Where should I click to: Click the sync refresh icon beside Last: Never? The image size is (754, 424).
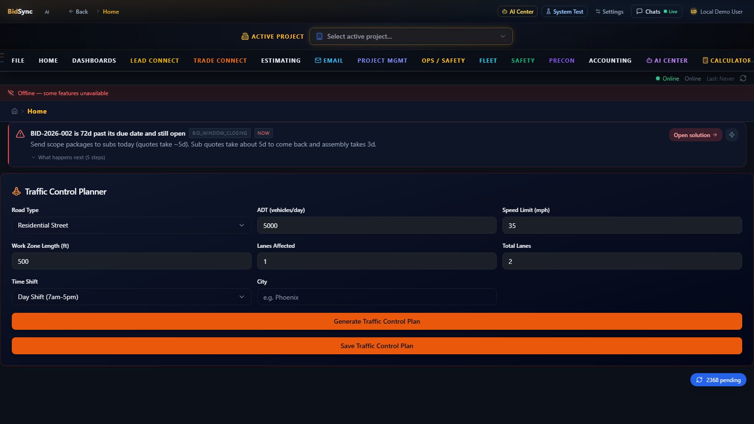(743, 78)
